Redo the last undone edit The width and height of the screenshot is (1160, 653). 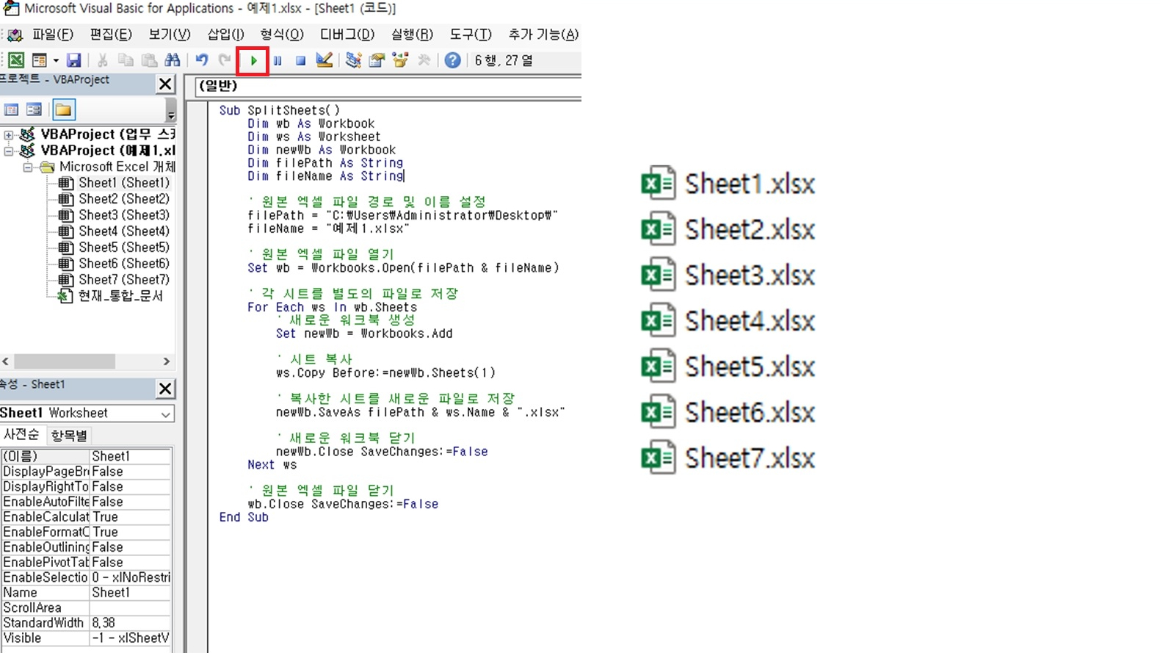pos(225,60)
